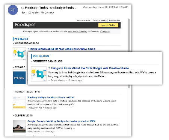Open 7 Things to Know article link in email
Screen dimensions: 169x140
point(61,49)
